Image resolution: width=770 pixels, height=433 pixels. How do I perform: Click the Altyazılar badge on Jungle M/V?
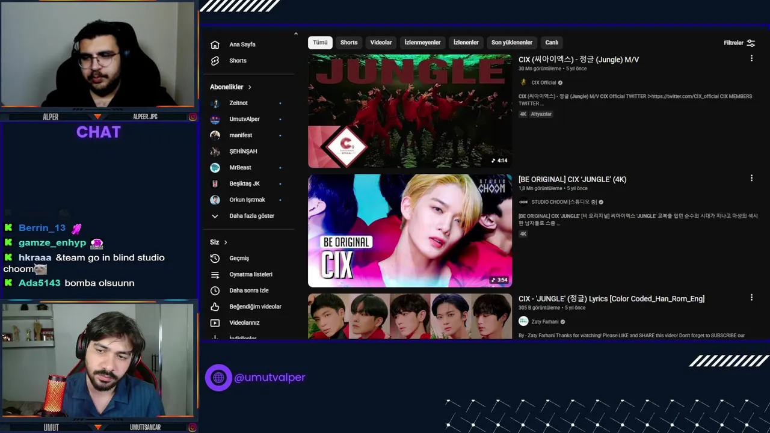click(541, 114)
